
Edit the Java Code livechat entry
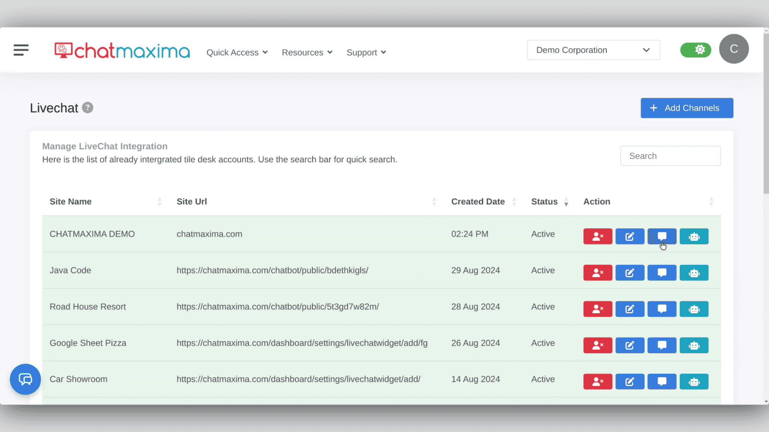[630, 273]
